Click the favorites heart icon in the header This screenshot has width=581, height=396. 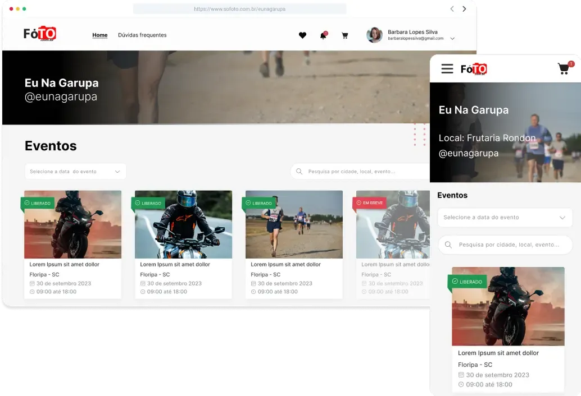303,35
